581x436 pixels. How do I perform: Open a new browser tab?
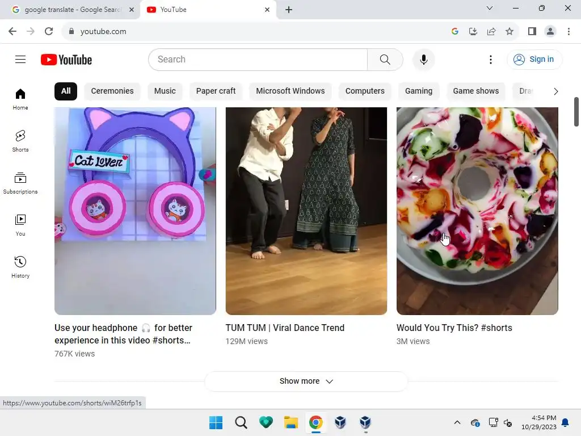pos(289,10)
